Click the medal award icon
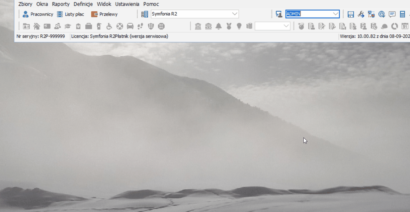The height and width of the screenshot is (212, 410). coord(229,26)
